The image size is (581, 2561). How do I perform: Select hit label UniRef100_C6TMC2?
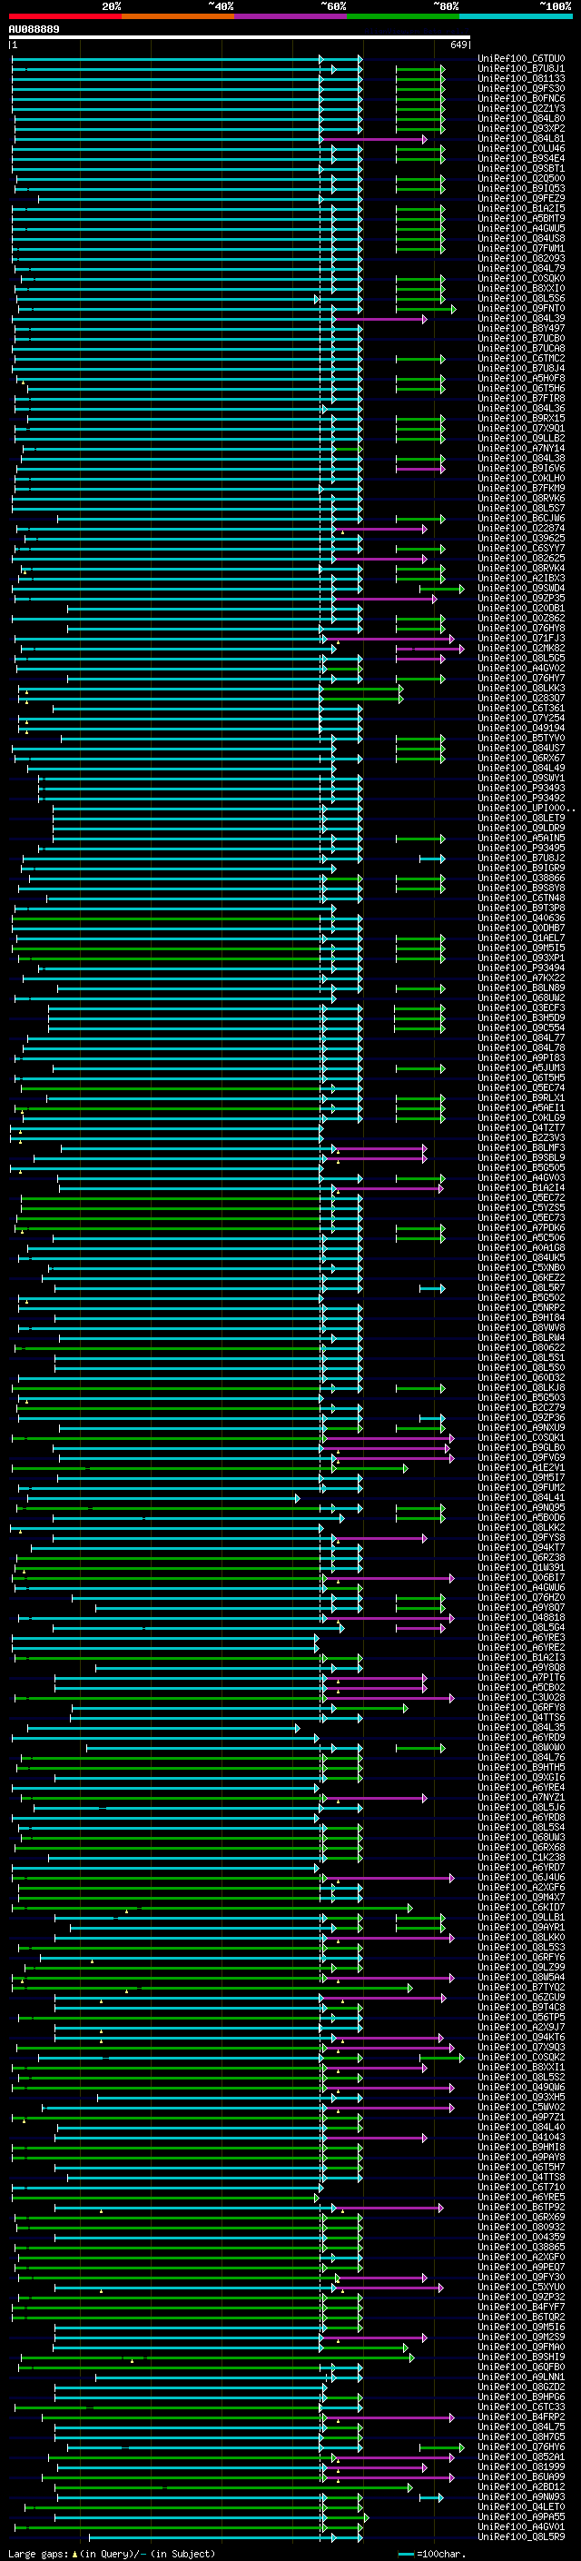(521, 358)
